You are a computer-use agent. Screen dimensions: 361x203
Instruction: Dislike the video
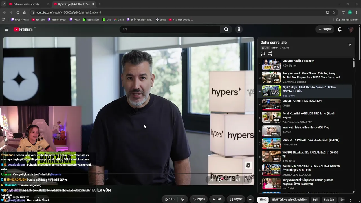183,199
